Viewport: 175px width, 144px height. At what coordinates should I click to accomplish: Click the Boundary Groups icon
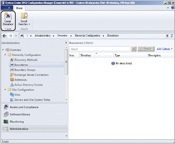pyautogui.click(x=12, y=70)
